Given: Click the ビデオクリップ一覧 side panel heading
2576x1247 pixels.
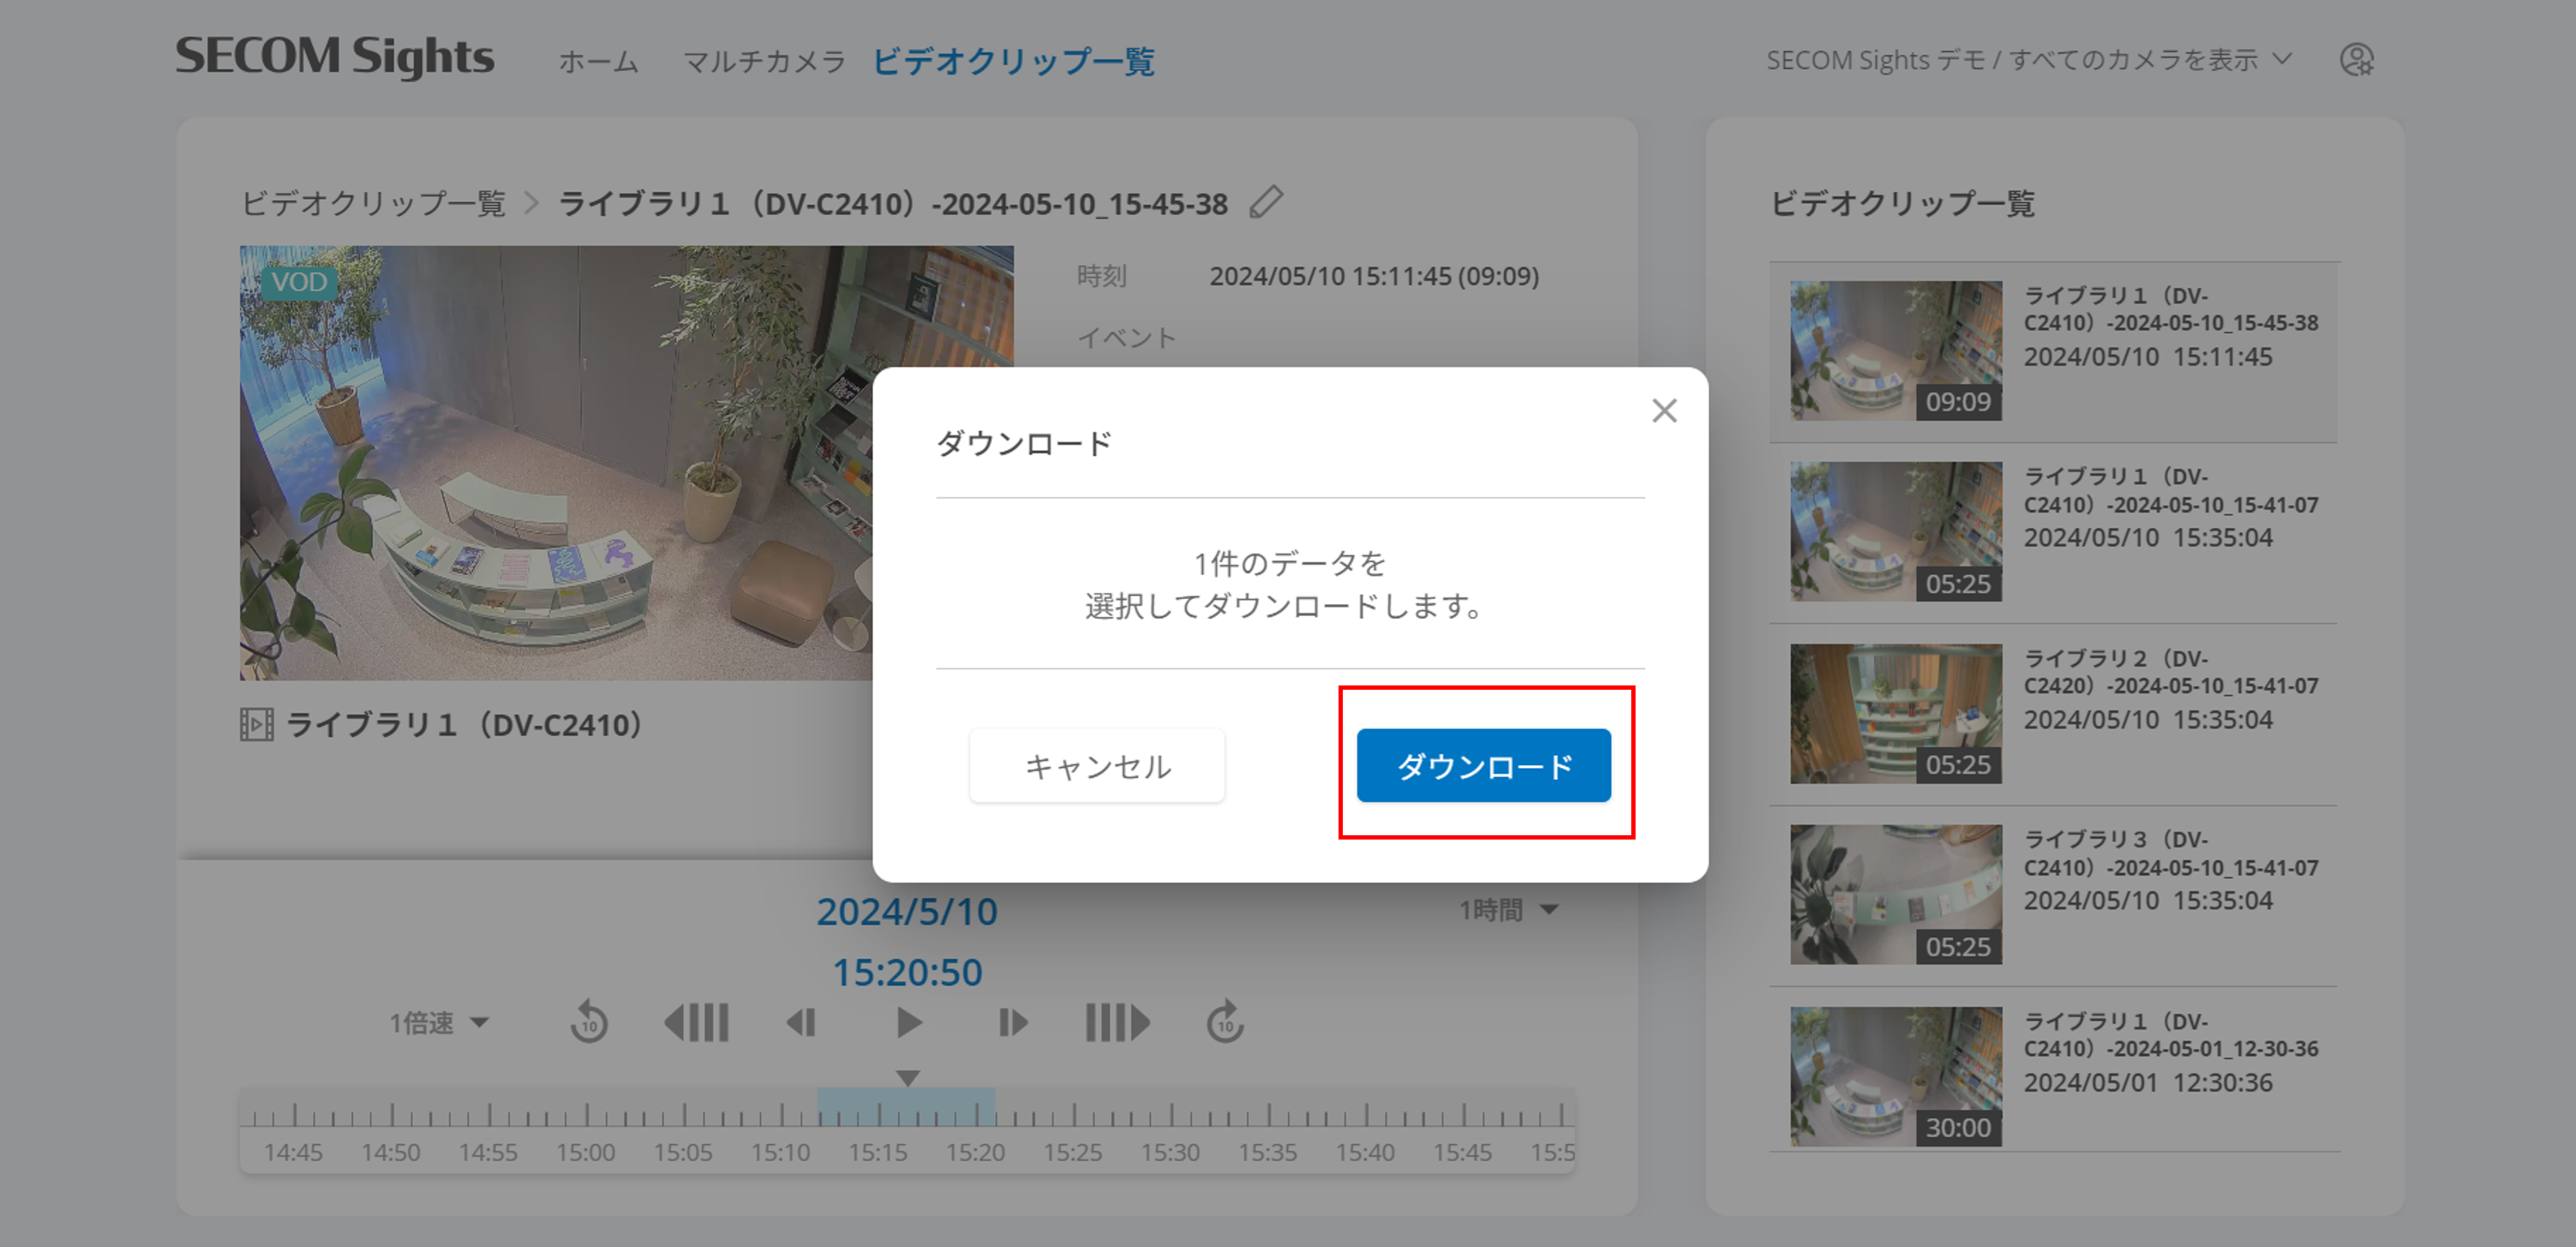Looking at the screenshot, I should pos(1902,203).
